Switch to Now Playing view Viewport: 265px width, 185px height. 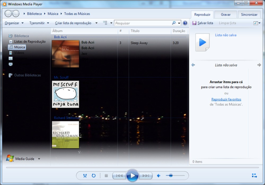(254, 175)
